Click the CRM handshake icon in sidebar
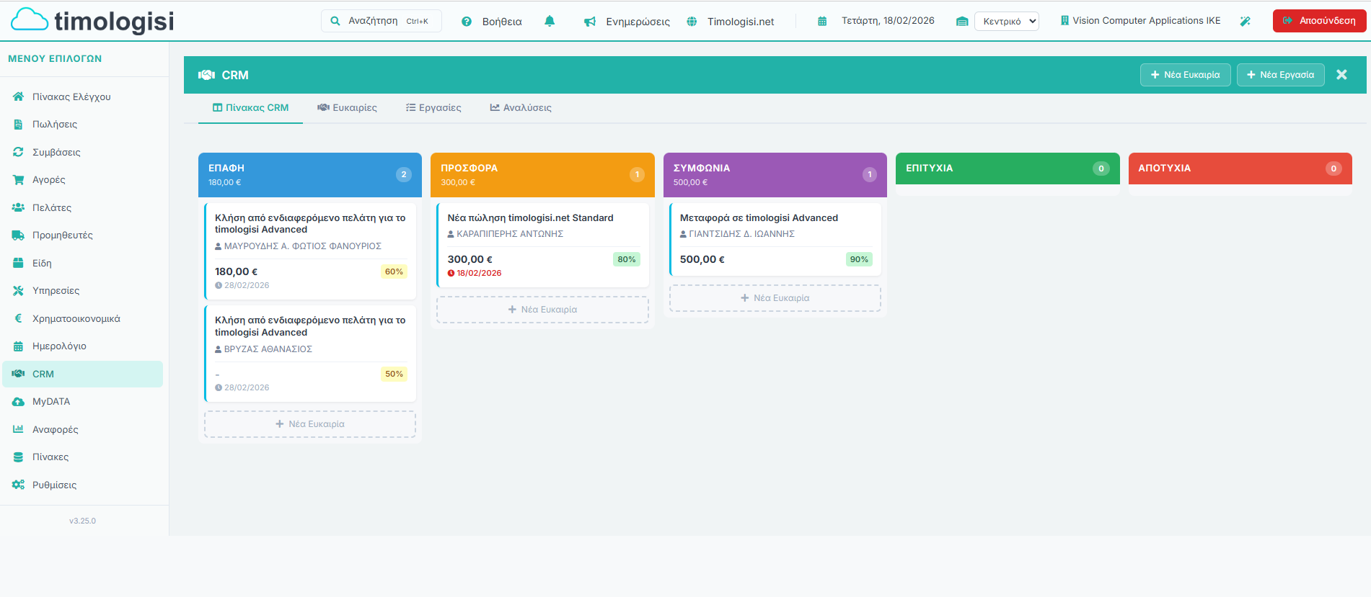 coord(18,374)
